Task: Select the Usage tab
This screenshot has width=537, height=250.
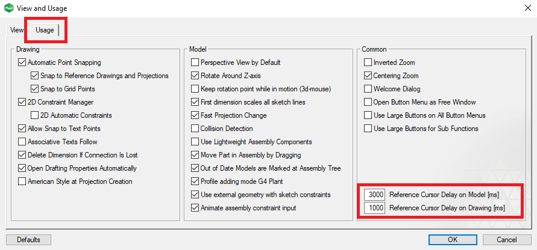Action: pyautogui.click(x=45, y=29)
